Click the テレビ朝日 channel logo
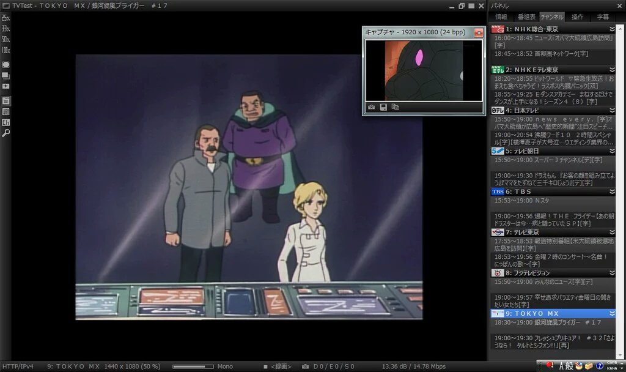The image size is (626, 372). coord(498,151)
